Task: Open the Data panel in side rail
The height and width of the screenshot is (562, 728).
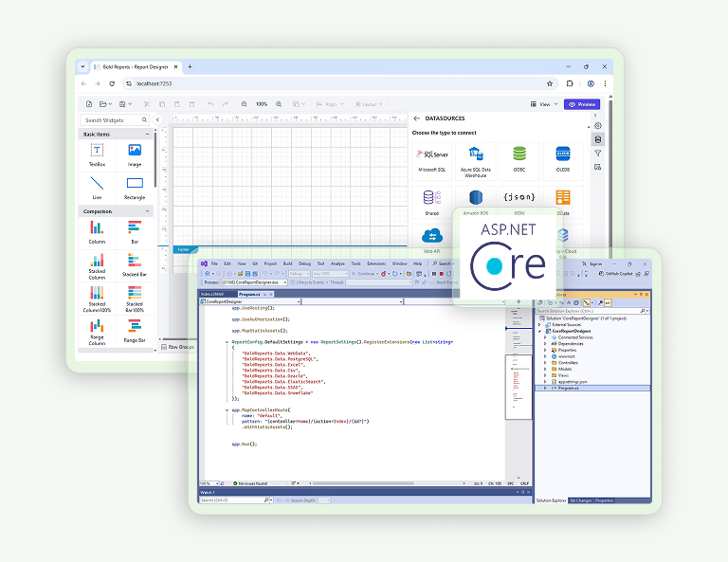Action: click(598, 139)
